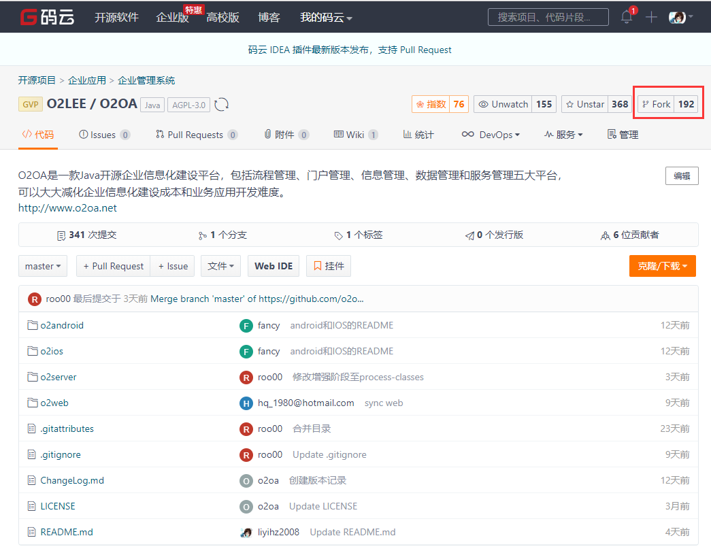Open the notification bell
Screen dimensions: 711x553
point(625,17)
